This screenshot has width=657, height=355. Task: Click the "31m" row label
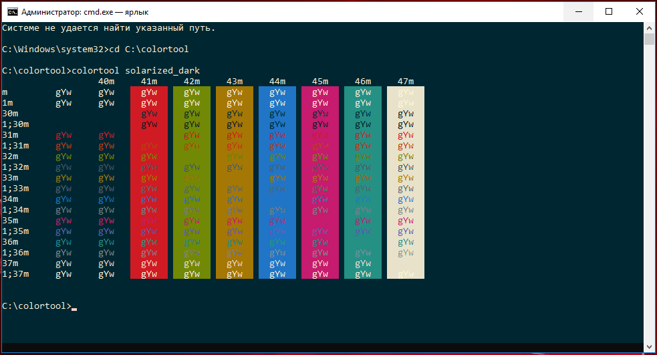point(10,135)
